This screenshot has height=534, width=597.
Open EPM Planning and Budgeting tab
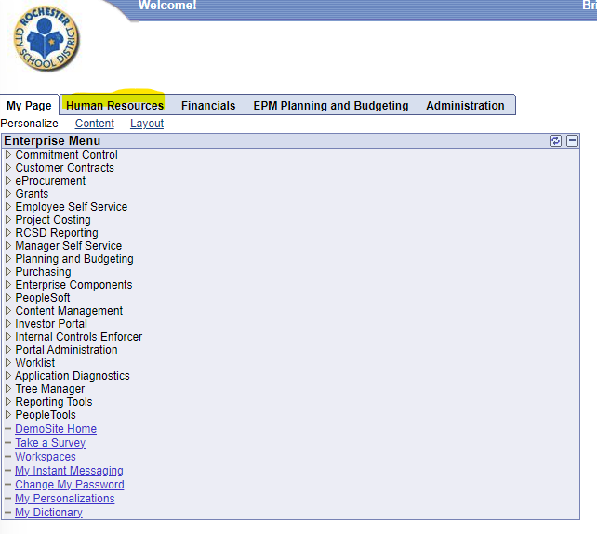point(331,105)
